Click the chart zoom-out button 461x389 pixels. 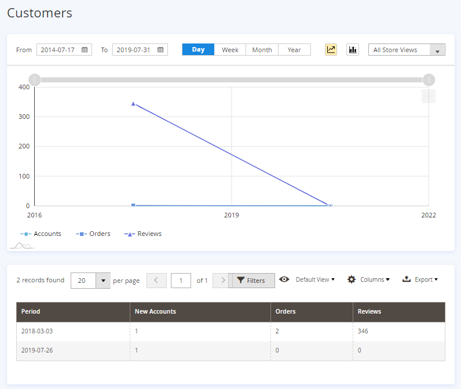428,96
